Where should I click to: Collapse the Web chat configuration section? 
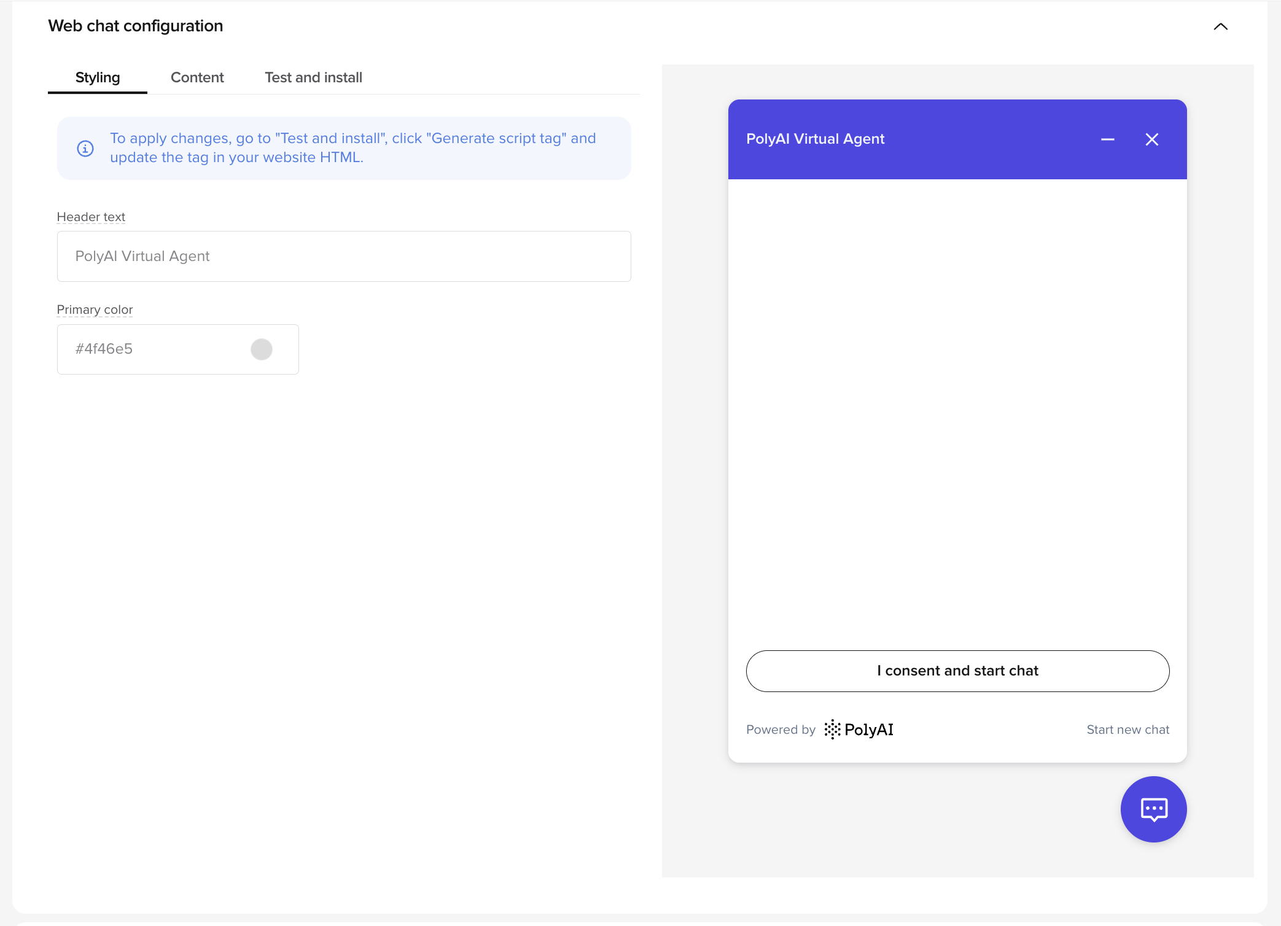coord(1220,26)
